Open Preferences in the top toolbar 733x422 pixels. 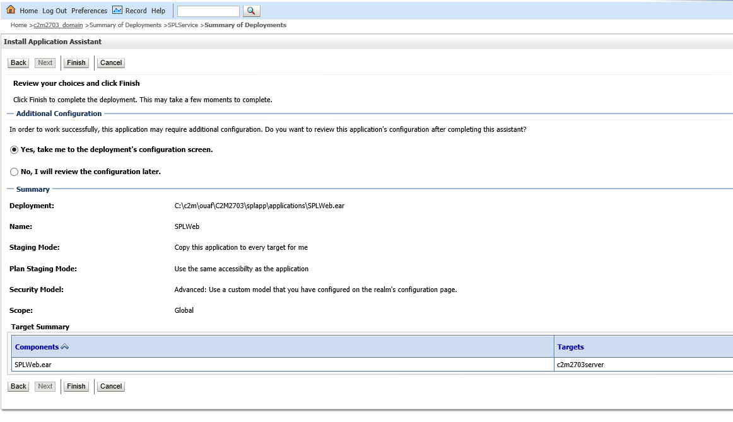tap(90, 11)
